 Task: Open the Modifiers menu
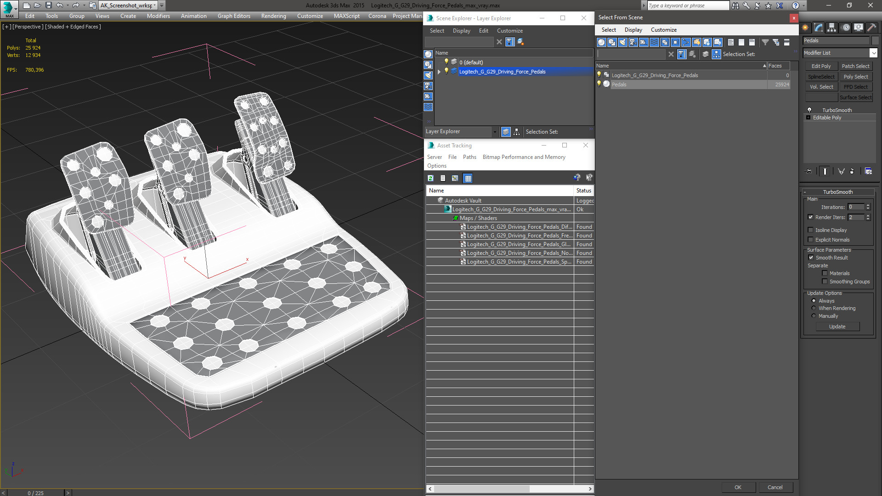pos(158,16)
